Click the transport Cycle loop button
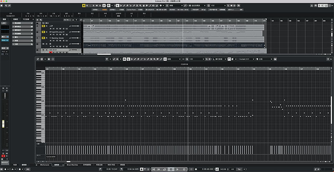Screen dimensions: 334x172 (164, 169)
